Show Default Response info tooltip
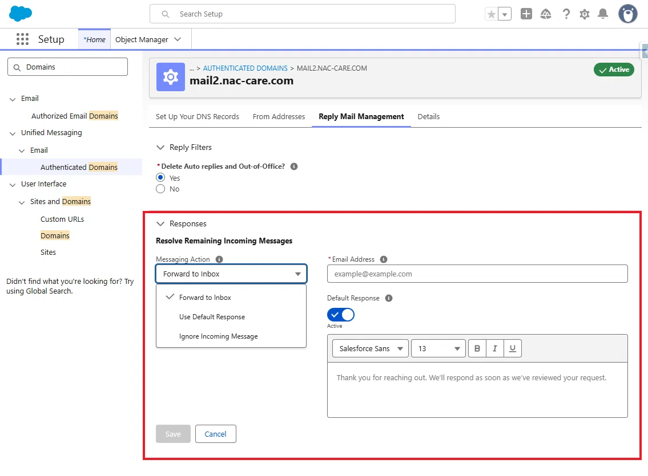 (x=388, y=298)
